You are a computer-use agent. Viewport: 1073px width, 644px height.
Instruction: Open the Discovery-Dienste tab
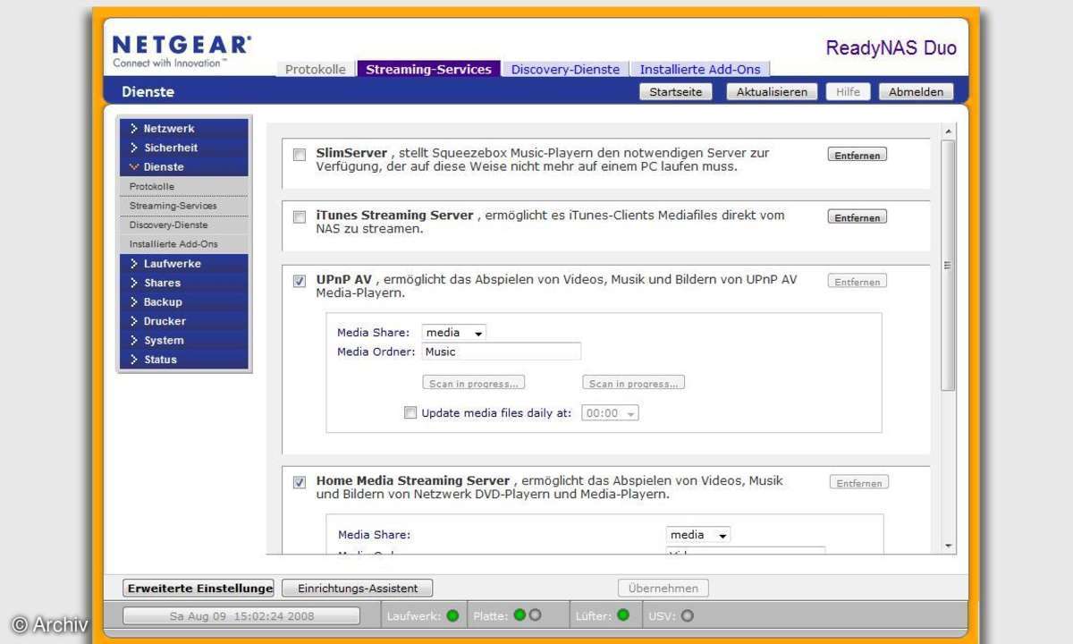[x=565, y=69]
